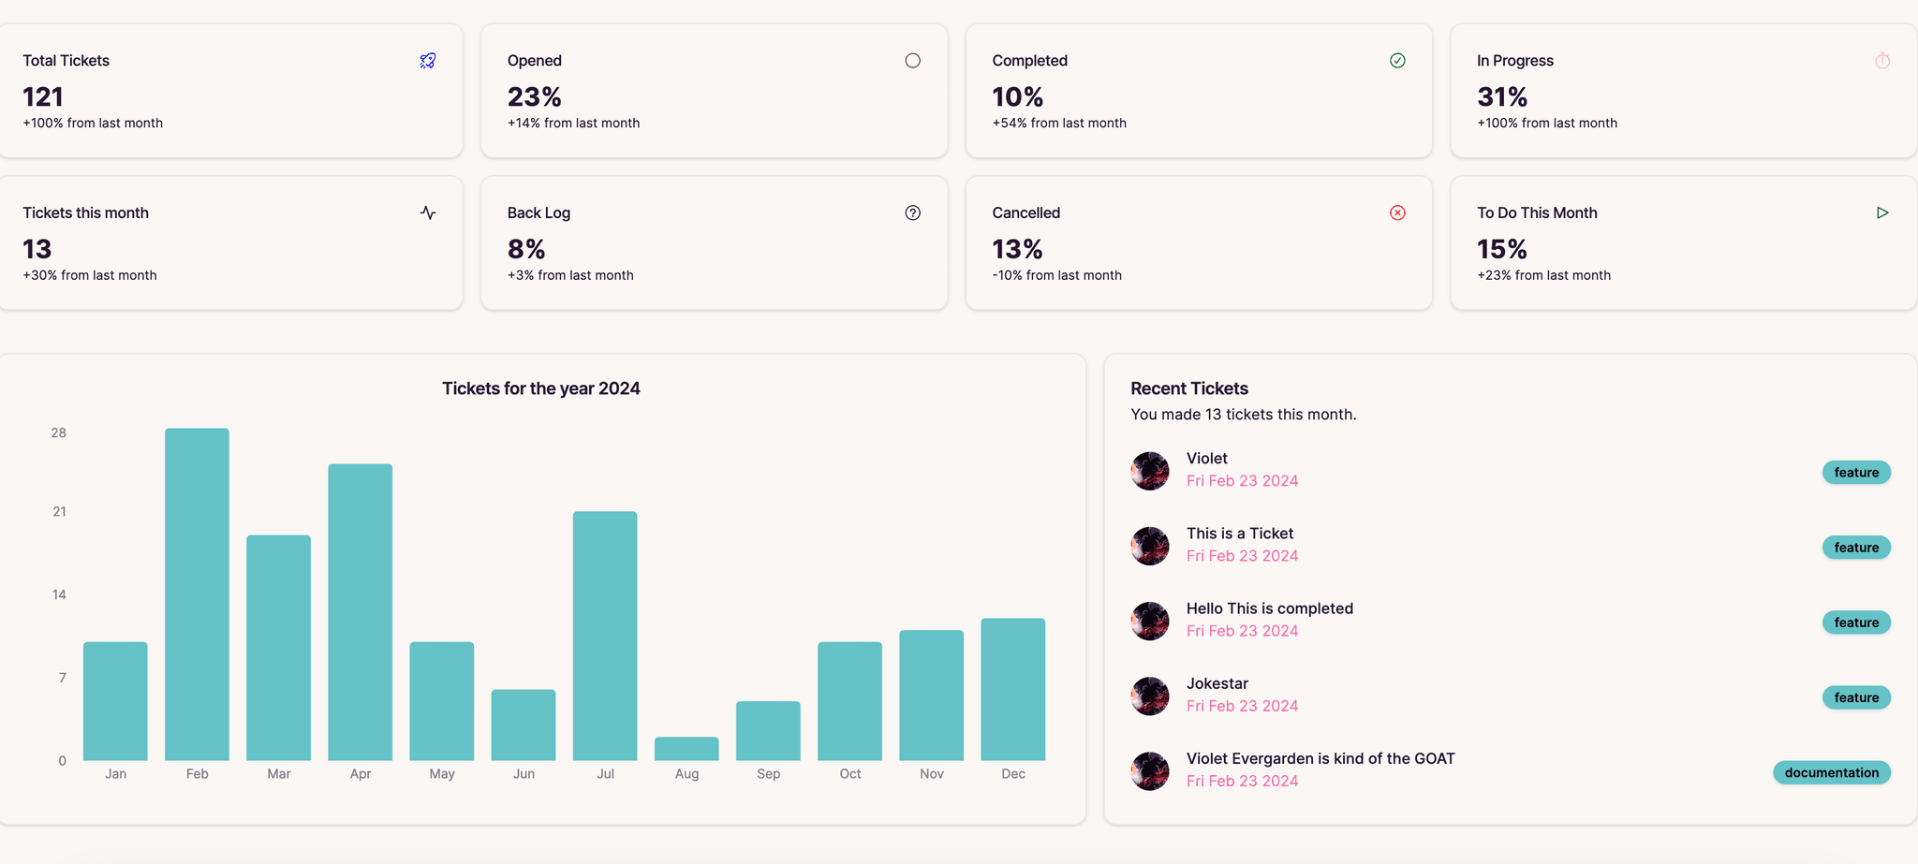
Task: Click the documentation badge on Violet Evergarden ticket
Action: click(x=1832, y=772)
